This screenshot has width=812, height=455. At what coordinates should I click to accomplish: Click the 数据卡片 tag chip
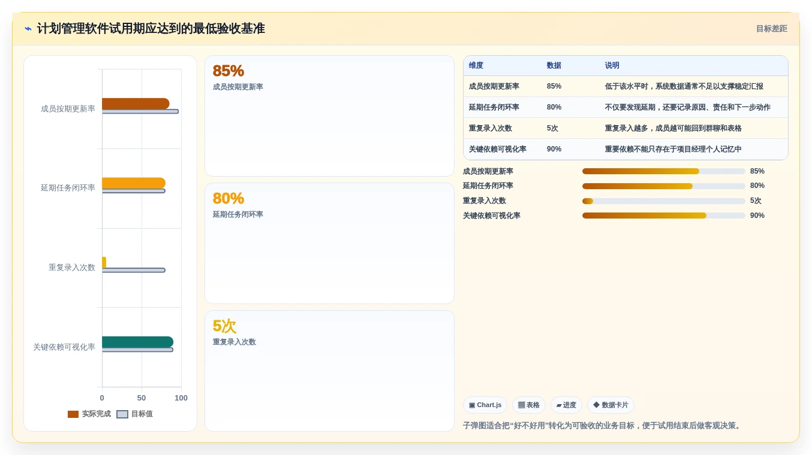pos(610,405)
